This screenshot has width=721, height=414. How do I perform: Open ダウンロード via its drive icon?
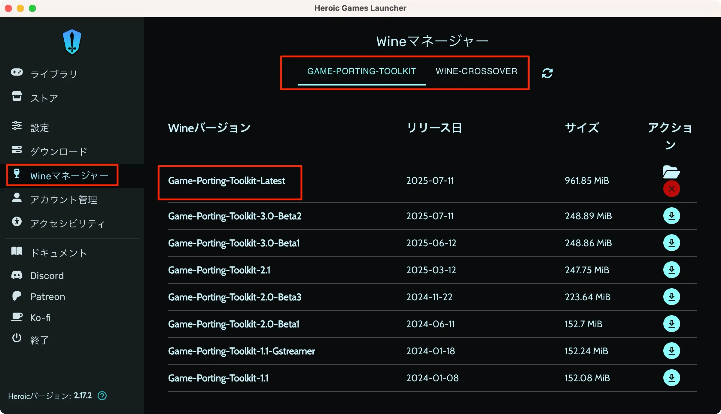pyautogui.click(x=17, y=149)
